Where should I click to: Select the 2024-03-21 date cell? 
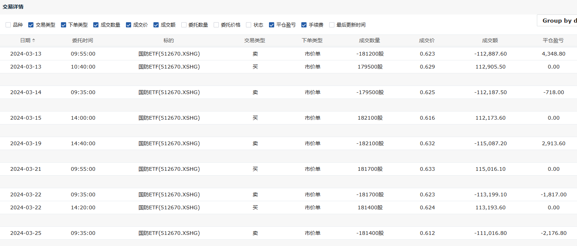point(26,169)
